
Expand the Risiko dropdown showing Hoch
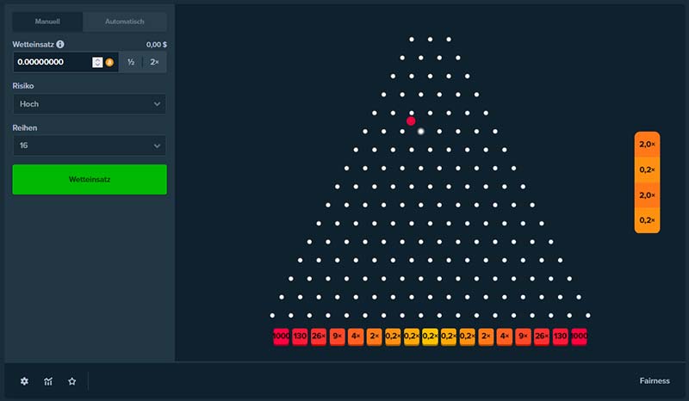[90, 104]
